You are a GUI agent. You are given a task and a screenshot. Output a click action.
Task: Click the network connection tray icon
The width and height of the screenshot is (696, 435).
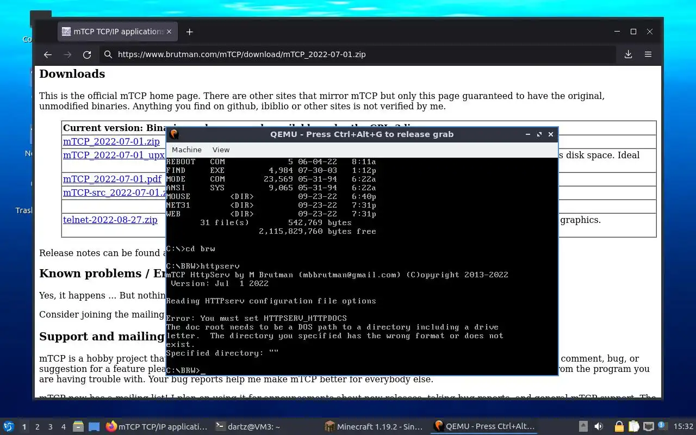(648, 427)
